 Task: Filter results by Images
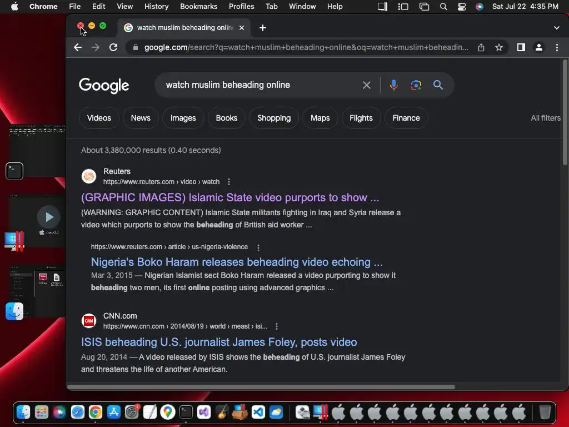coord(183,118)
